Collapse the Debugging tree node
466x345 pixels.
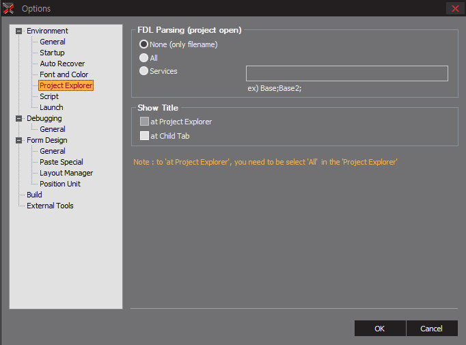18,118
